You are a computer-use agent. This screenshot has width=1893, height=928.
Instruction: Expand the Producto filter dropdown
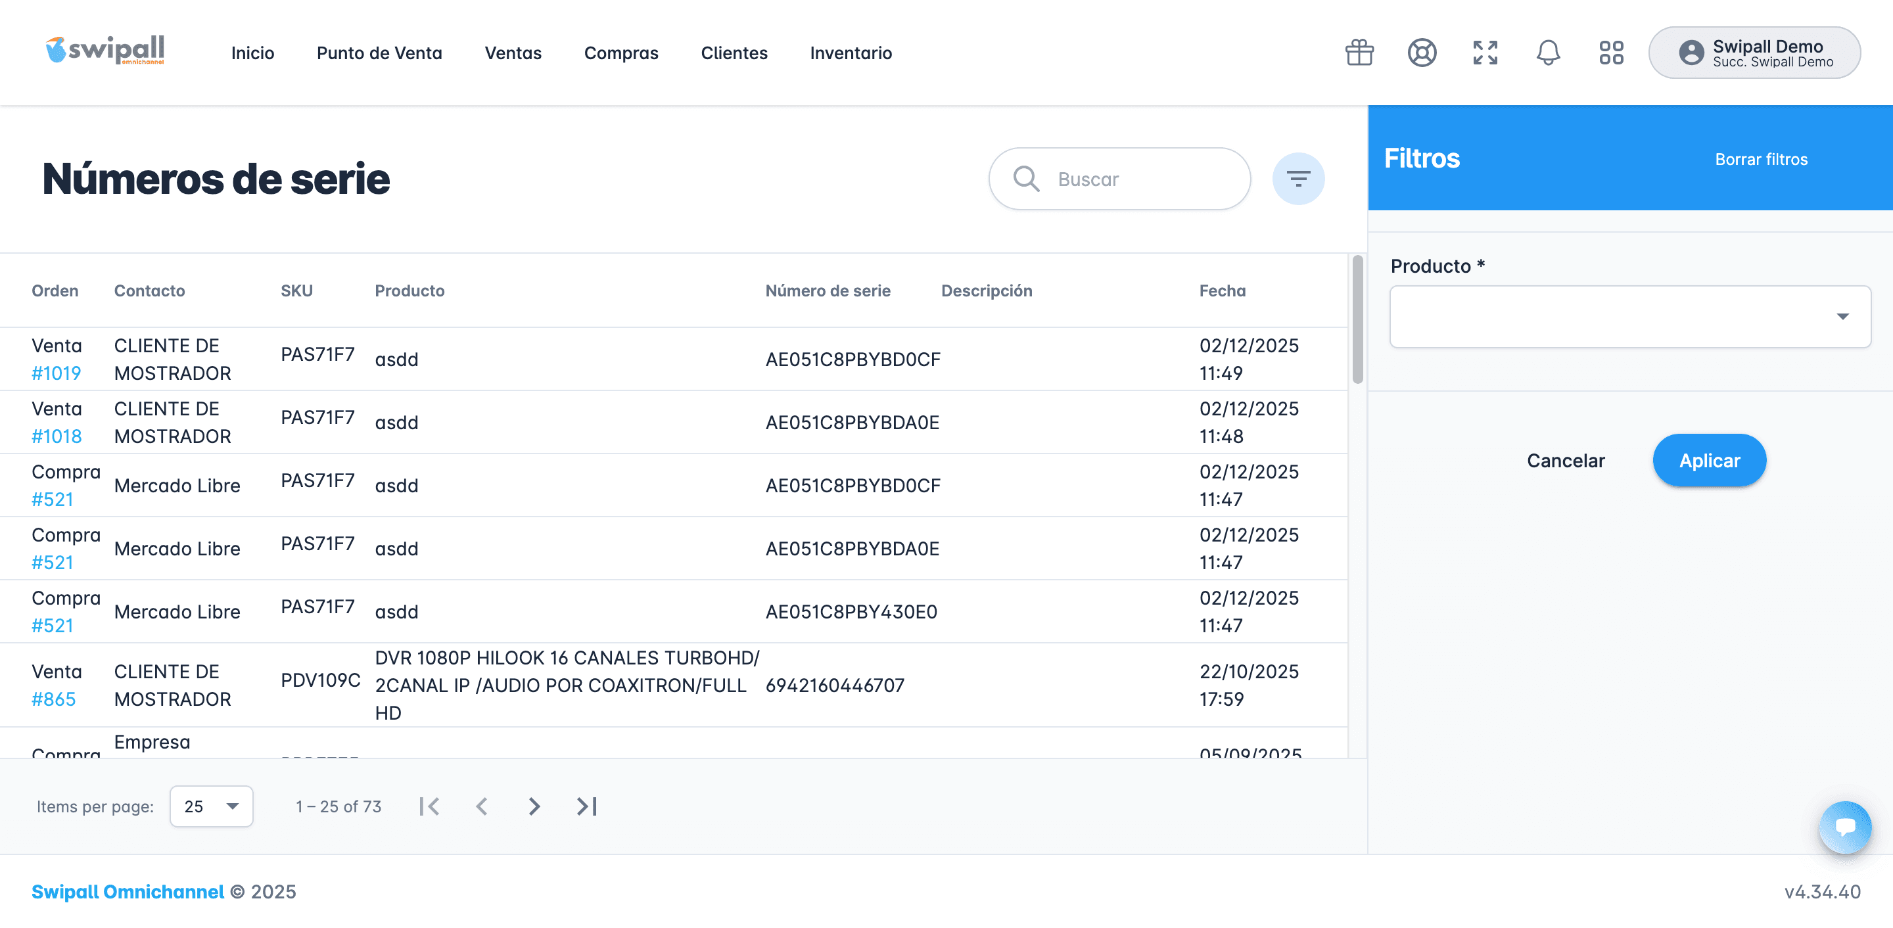coord(1629,317)
